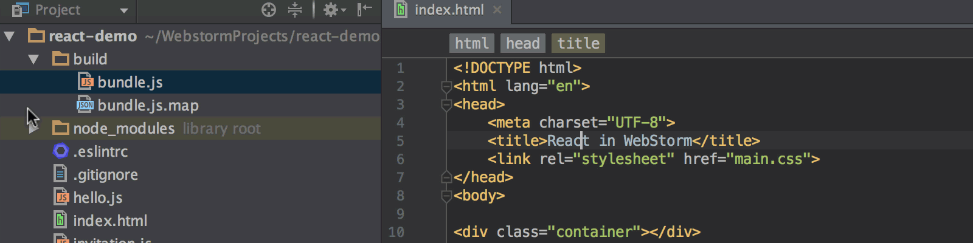Screen dimensions: 973x243
Task: Select the bundle.js file
Action: coord(190,82)
